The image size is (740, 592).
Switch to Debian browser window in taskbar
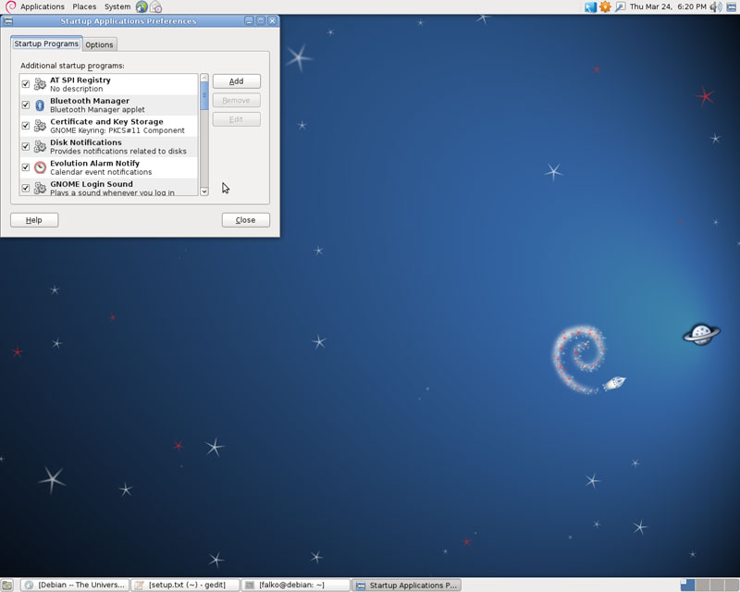(76, 586)
